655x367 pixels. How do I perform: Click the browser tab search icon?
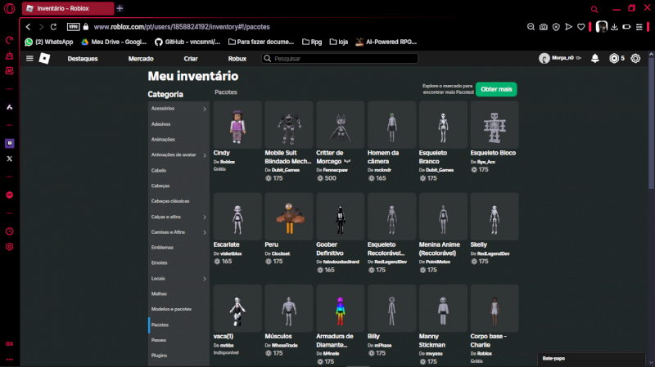[x=594, y=9]
